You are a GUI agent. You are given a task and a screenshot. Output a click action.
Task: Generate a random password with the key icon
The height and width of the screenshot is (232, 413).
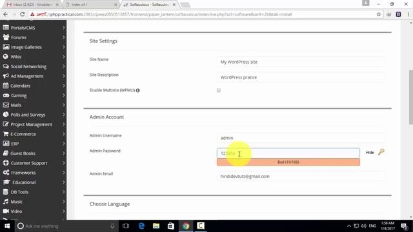coord(381,152)
